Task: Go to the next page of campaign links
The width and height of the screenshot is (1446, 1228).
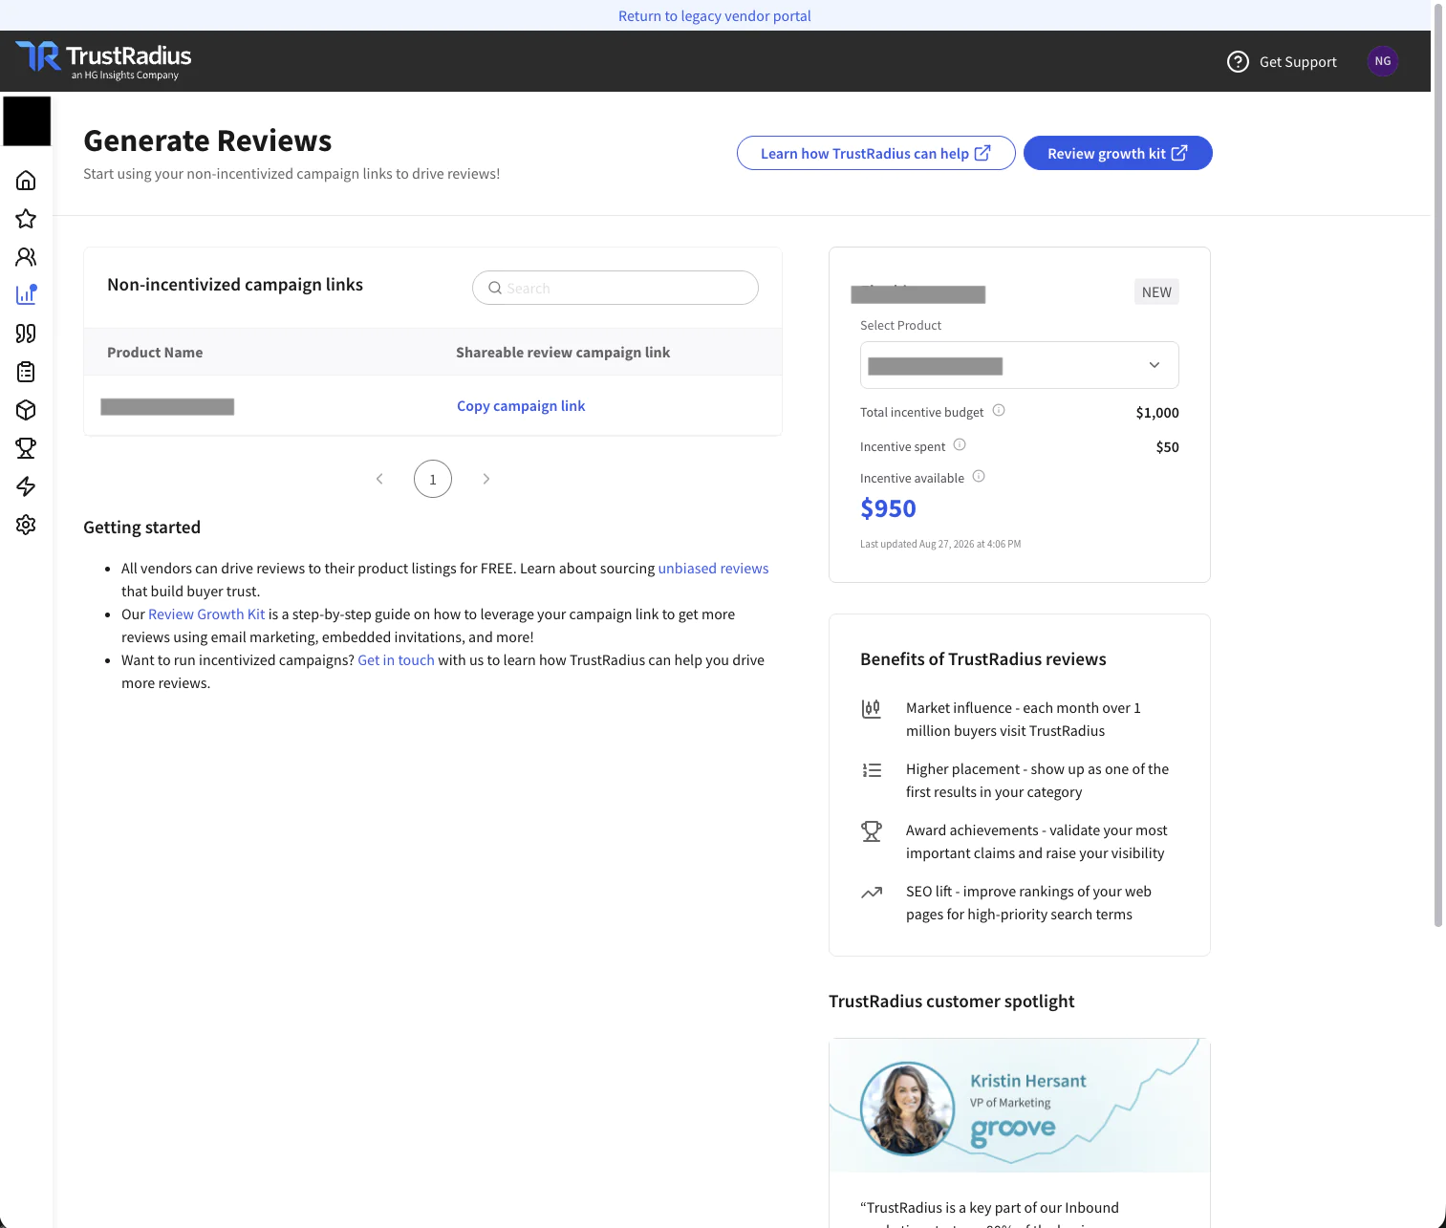Action: tap(486, 479)
